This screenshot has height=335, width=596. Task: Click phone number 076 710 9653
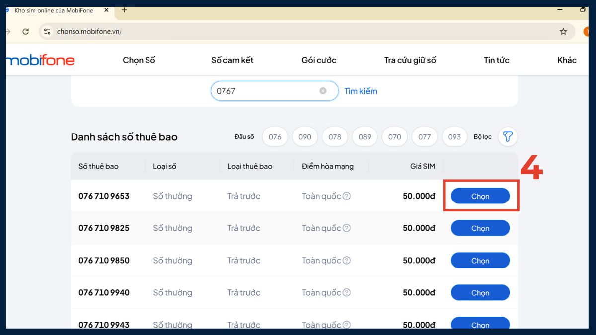tap(104, 196)
